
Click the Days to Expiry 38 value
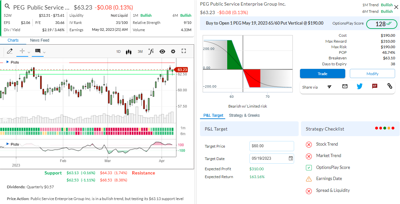393,64
